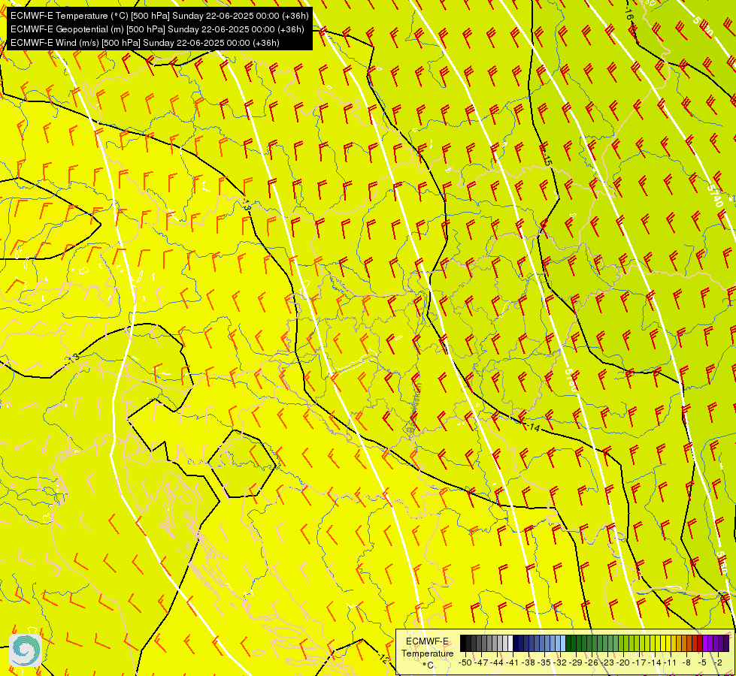Click the -20 legend tick label
The height and width of the screenshot is (676, 736).
click(x=624, y=662)
